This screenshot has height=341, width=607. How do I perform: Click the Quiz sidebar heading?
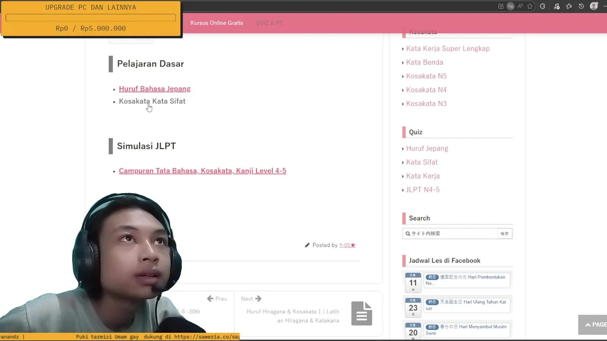tap(415, 132)
